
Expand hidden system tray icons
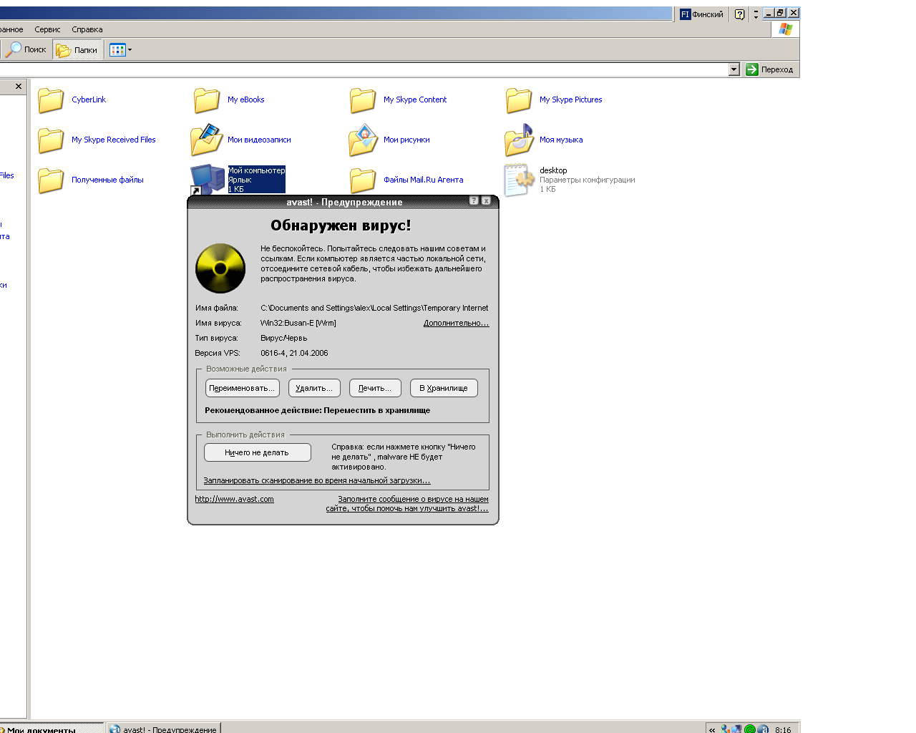coord(712,729)
